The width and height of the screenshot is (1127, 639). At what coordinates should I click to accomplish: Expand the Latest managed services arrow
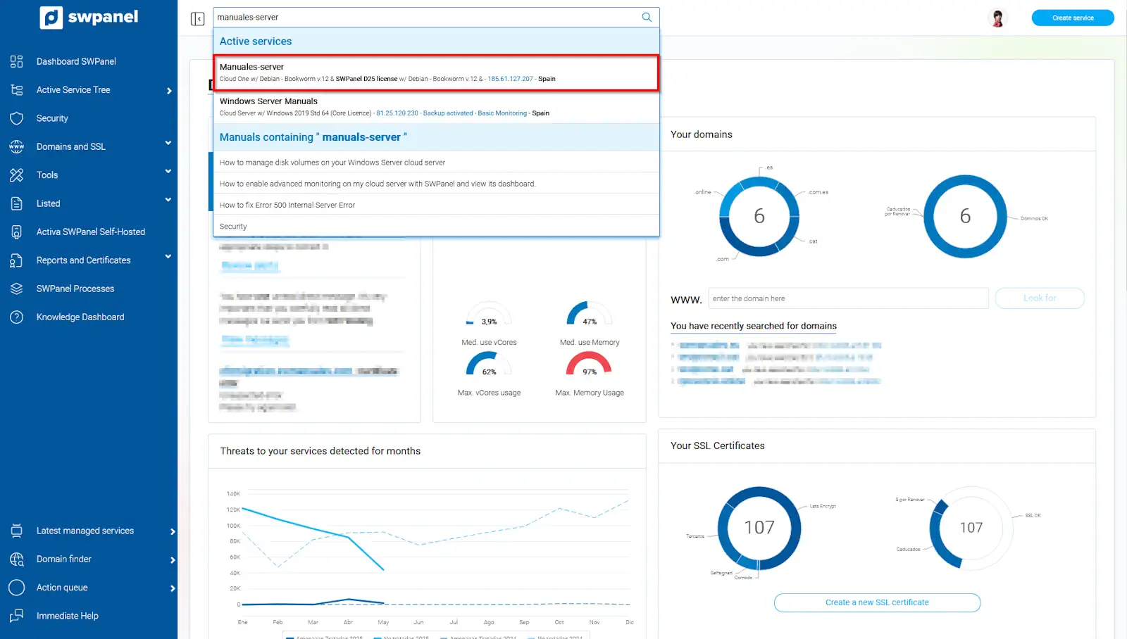tap(173, 532)
